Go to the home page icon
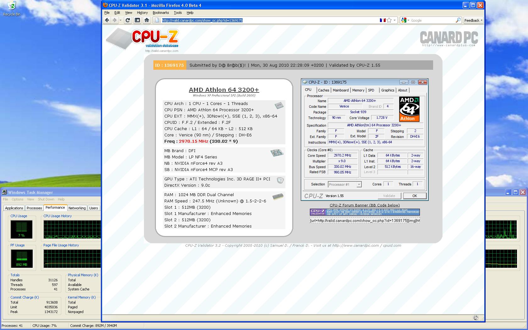Image resolution: width=528 pixels, height=330 pixels. pos(146,20)
